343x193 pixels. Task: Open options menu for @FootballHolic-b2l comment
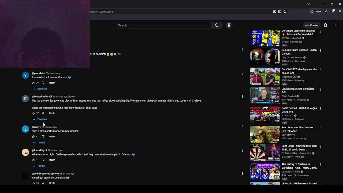click(x=242, y=96)
